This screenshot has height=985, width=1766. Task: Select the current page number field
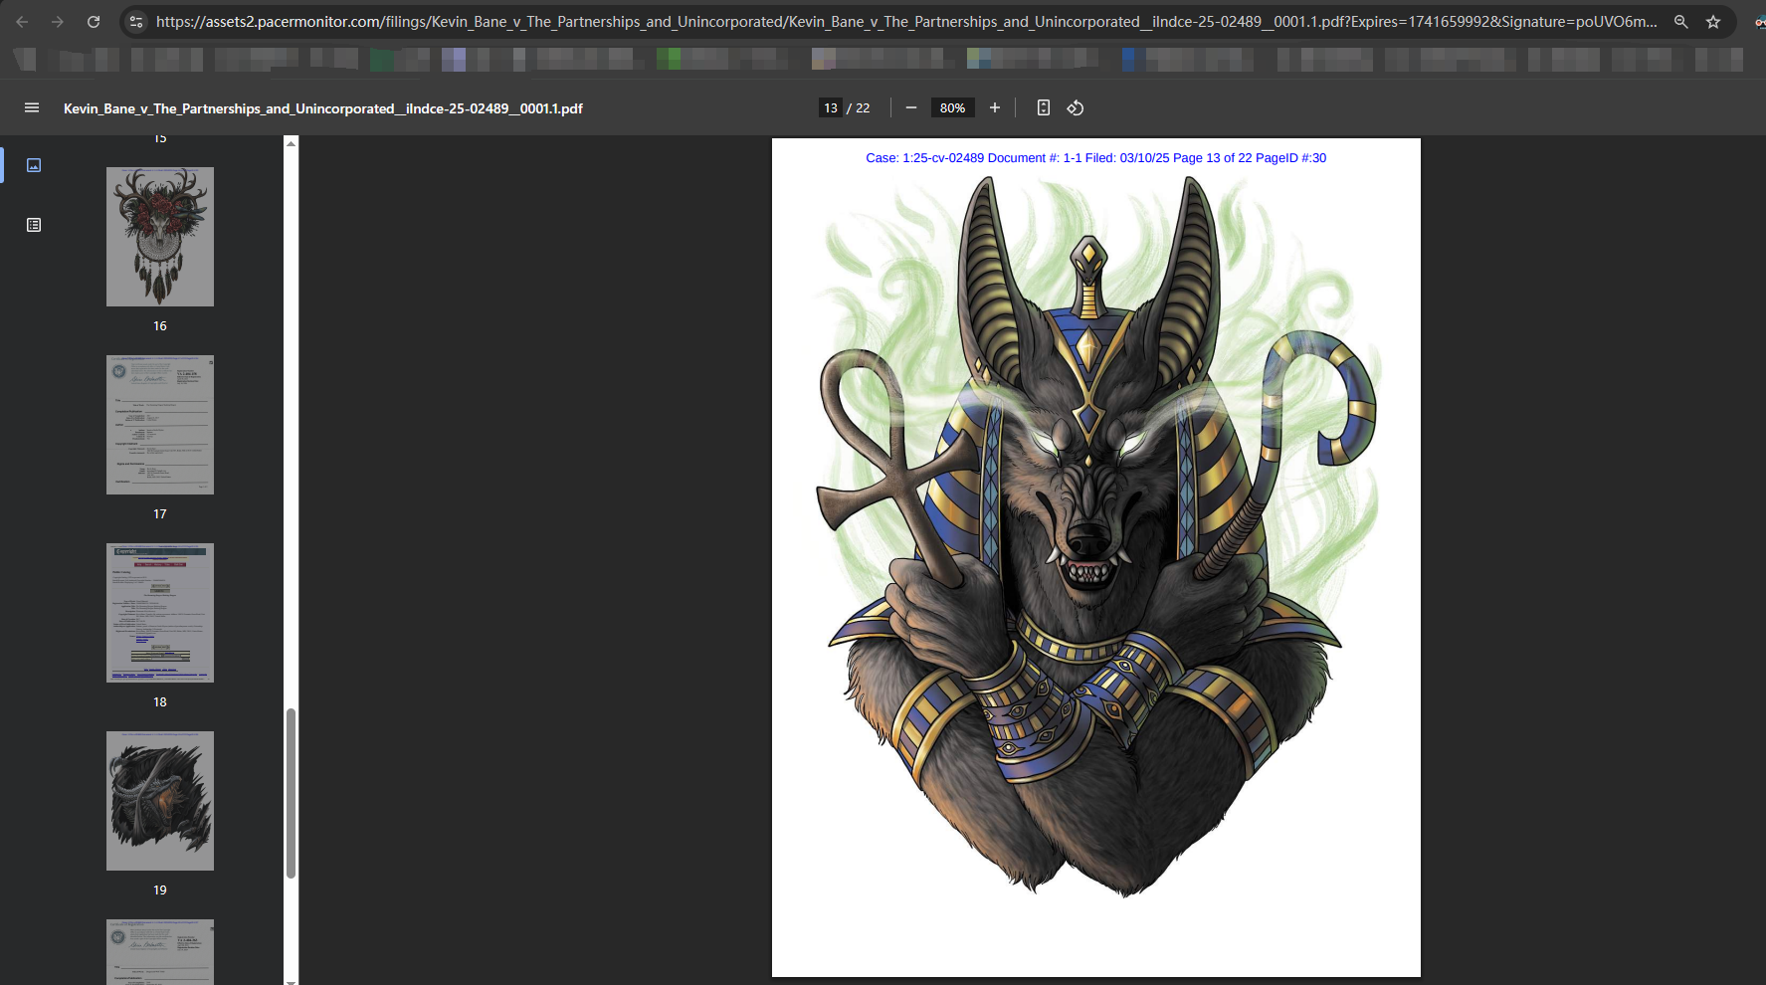(x=831, y=107)
